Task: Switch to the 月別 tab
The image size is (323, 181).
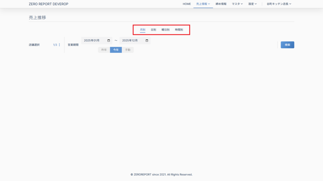Action: click(143, 30)
